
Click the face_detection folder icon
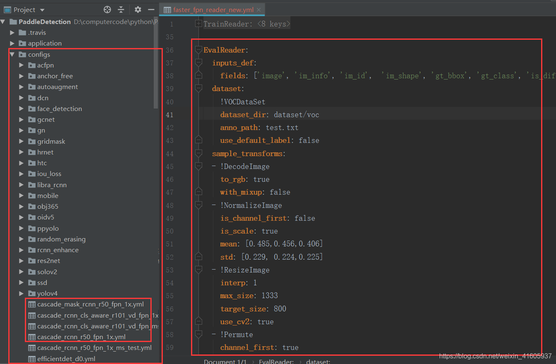(31, 109)
